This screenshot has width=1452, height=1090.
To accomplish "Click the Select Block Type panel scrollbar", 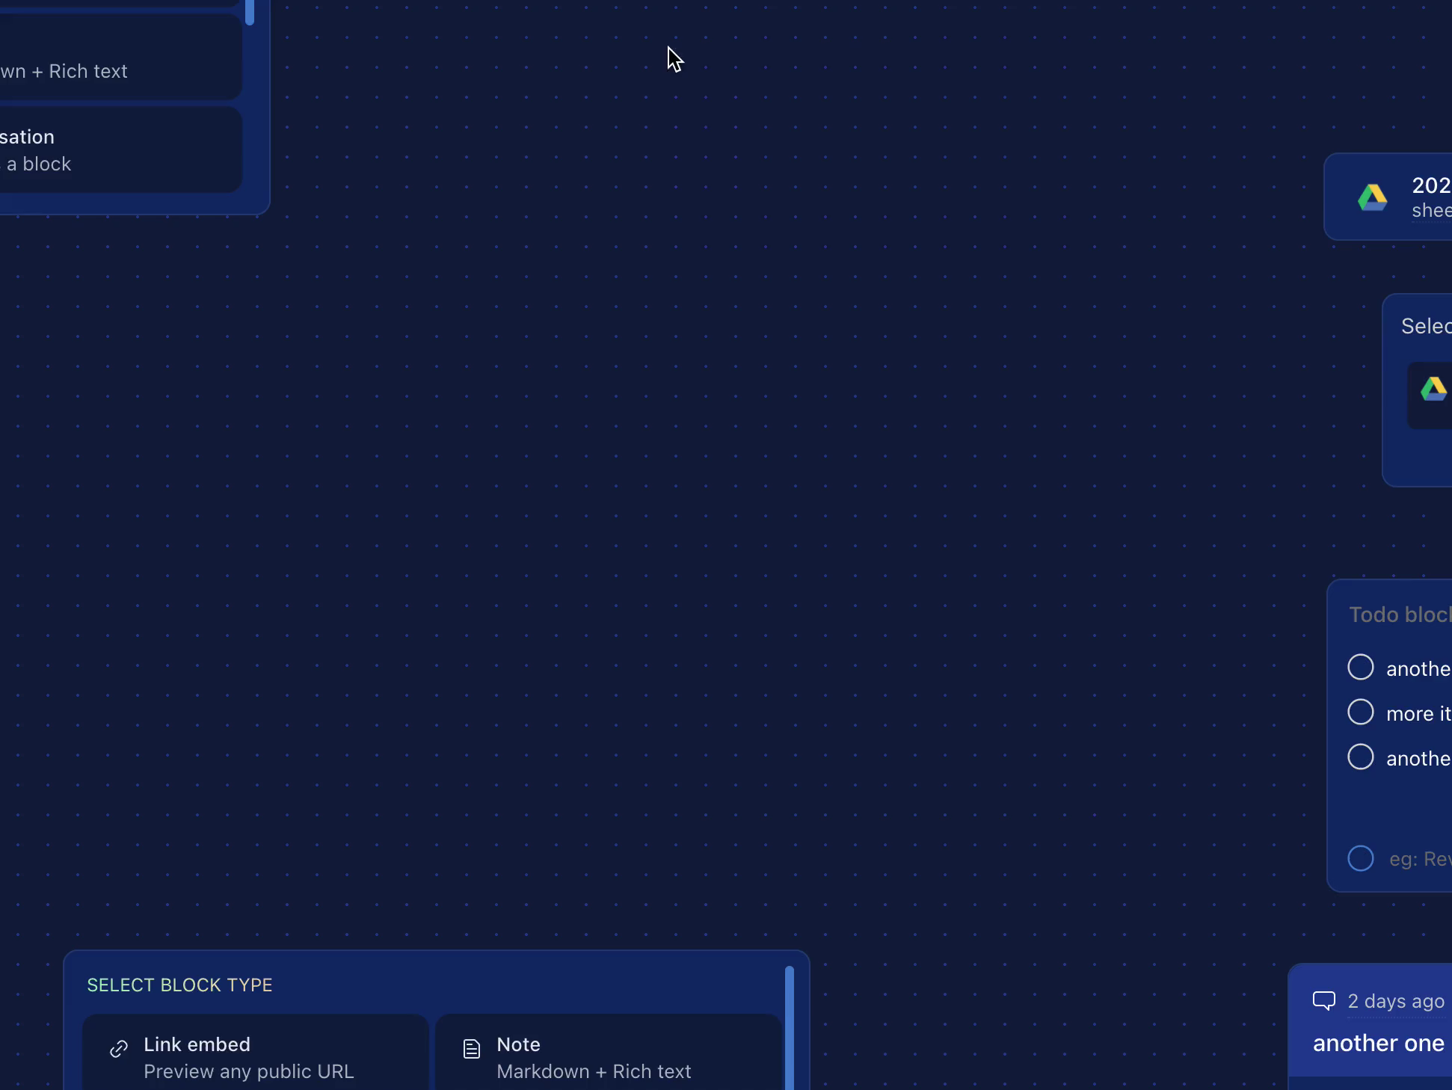I will coord(789,1028).
